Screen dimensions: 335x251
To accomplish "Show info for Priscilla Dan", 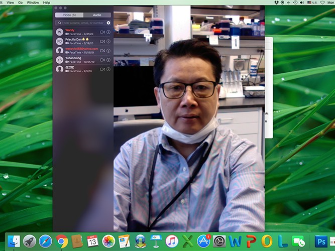I will 108,41.
